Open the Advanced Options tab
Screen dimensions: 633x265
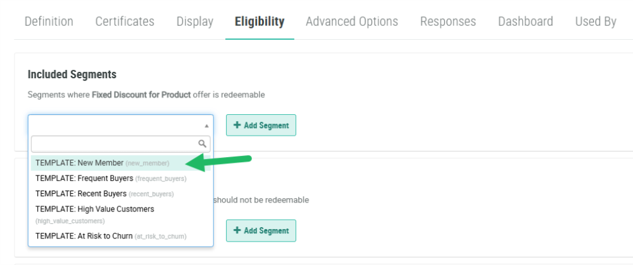tap(352, 21)
